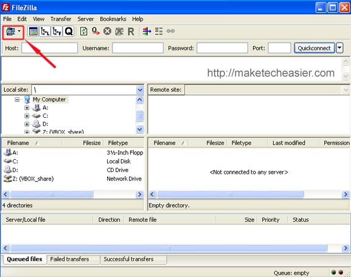Sort remote list by Filename column
Viewport: 351px width, 277px height.
click(x=169, y=143)
